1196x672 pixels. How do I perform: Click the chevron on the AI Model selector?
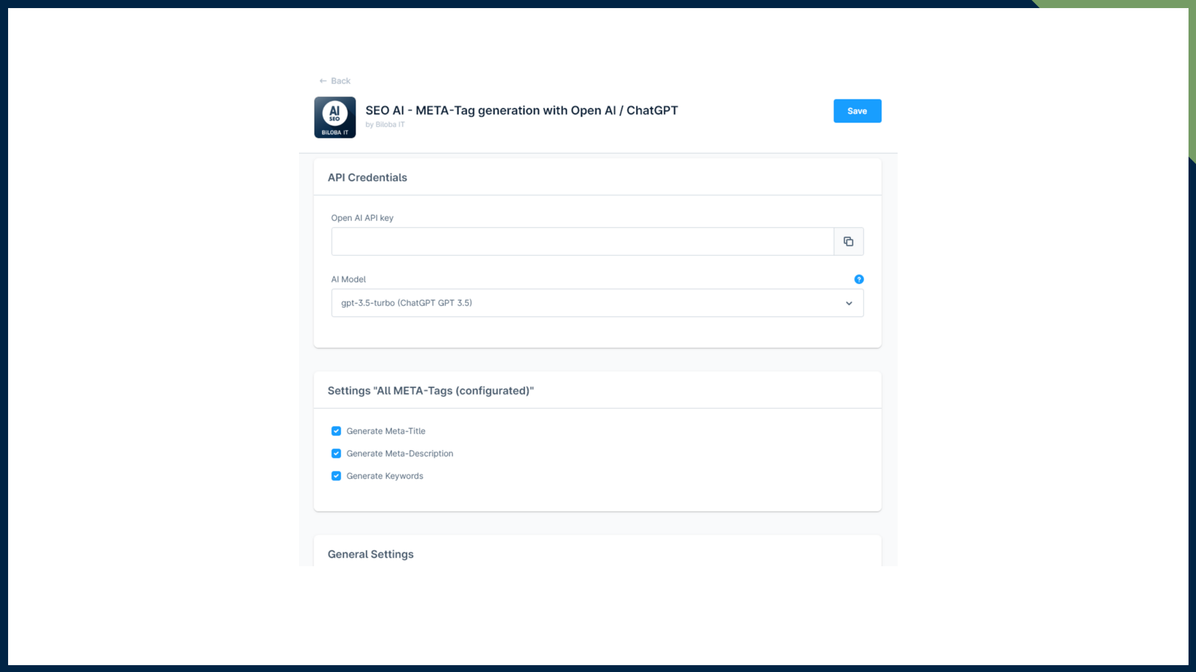click(x=848, y=304)
